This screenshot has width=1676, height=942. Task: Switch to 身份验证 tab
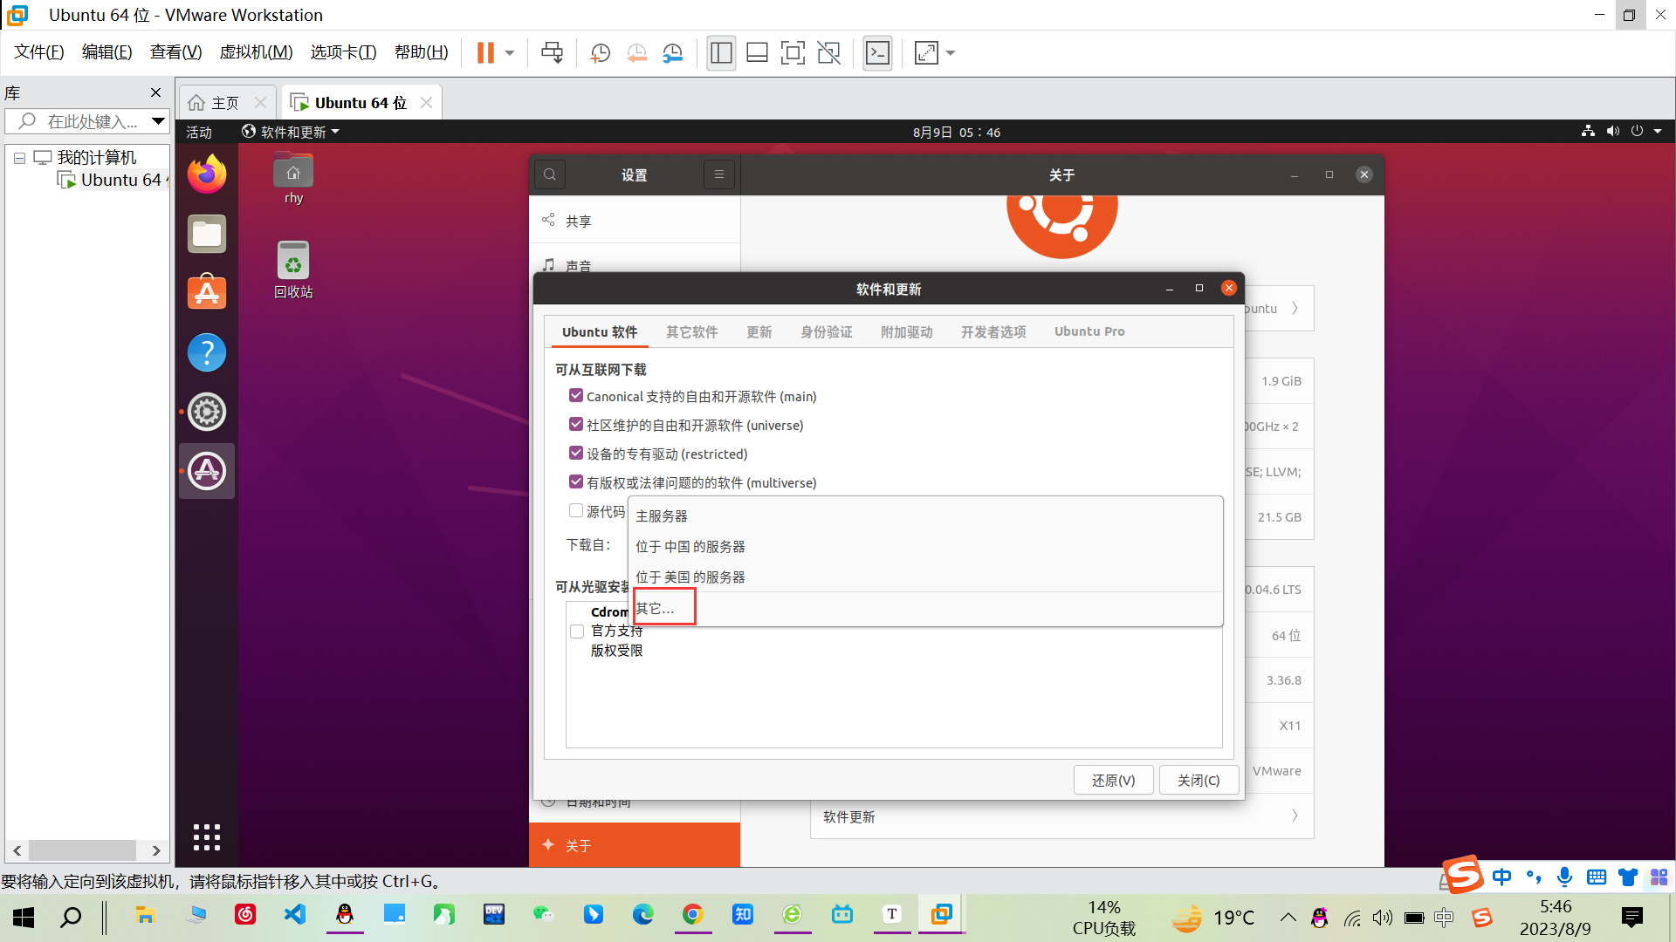pos(826,332)
